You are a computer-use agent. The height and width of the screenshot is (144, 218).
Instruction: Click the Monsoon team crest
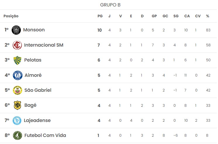(16, 30)
